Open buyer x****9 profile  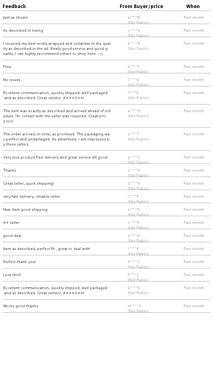tap(134, 31)
